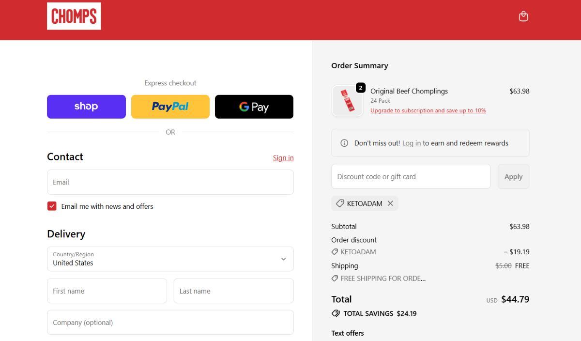Remove the KETOADAM discount code tag
This screenshot has width=581, height=341.
point(390,203)
